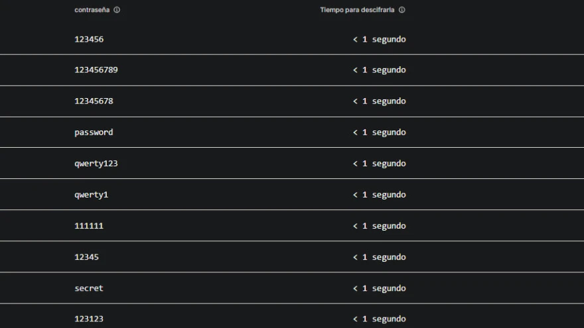This screenshot has height=328, width=584.
Task: Click the crack time for 111111
Action: [379, 226]
